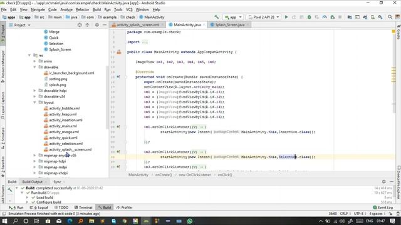Open the VCS menu
The height and width of the screenshot is (225, 401).
tap(129, 9)
